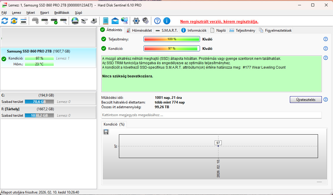Click the save floppy icon above graph

point(106,132)
